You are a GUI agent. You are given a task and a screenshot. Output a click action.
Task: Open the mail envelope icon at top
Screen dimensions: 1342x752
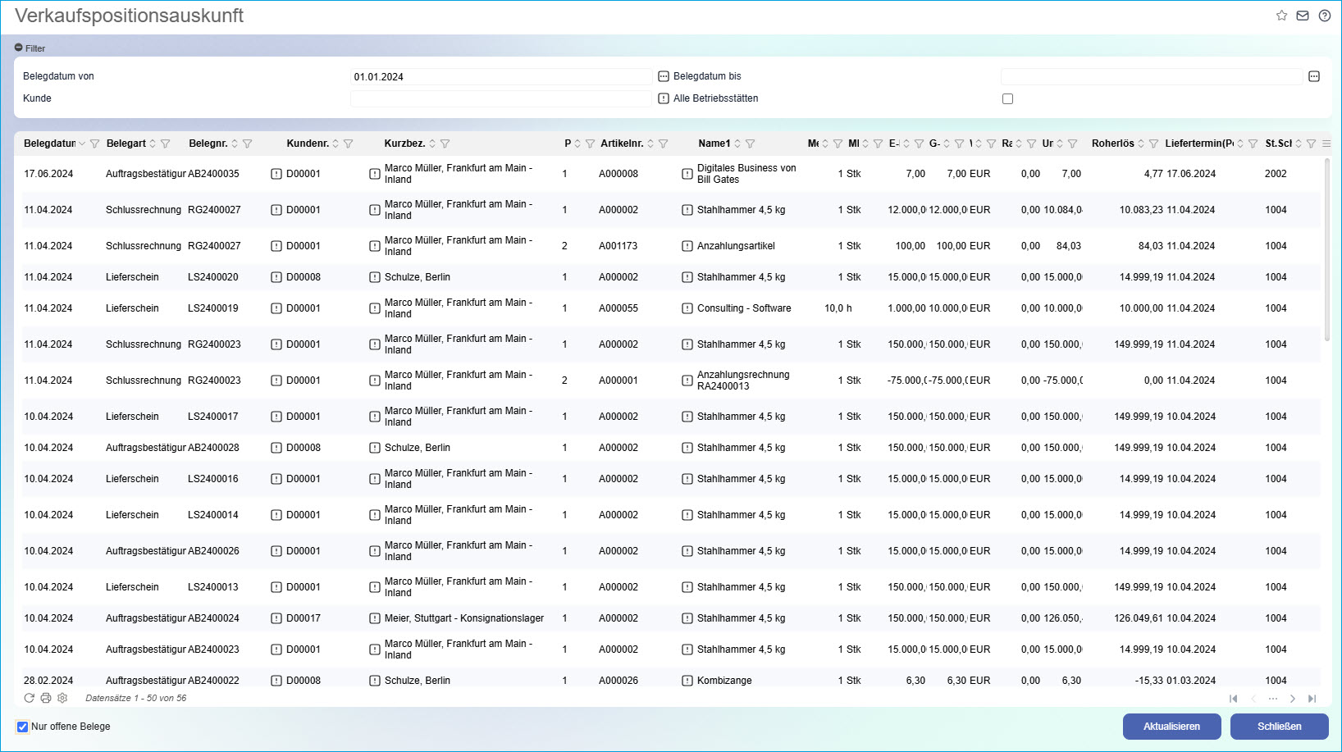pos(1303,16)
